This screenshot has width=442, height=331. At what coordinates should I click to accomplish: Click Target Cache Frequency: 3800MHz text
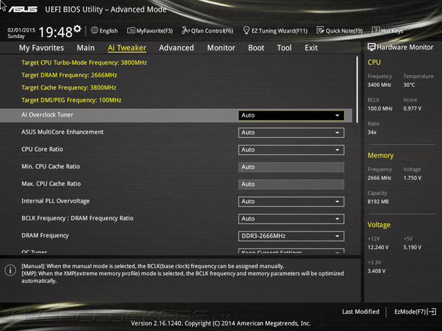click(x=69, y=88)
